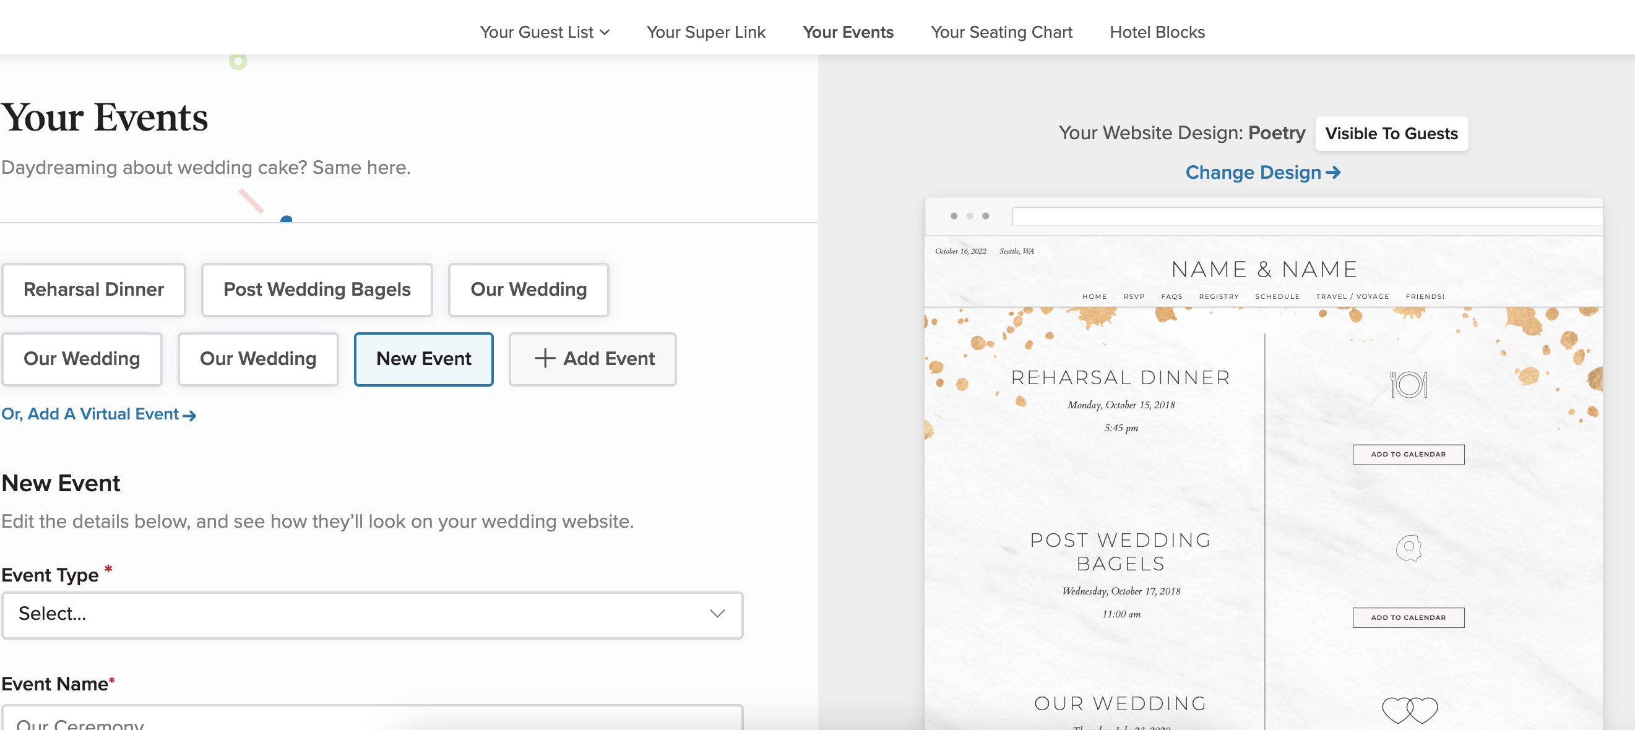
Task: Open the Event Type select dropdown
Action: point(372,614)
